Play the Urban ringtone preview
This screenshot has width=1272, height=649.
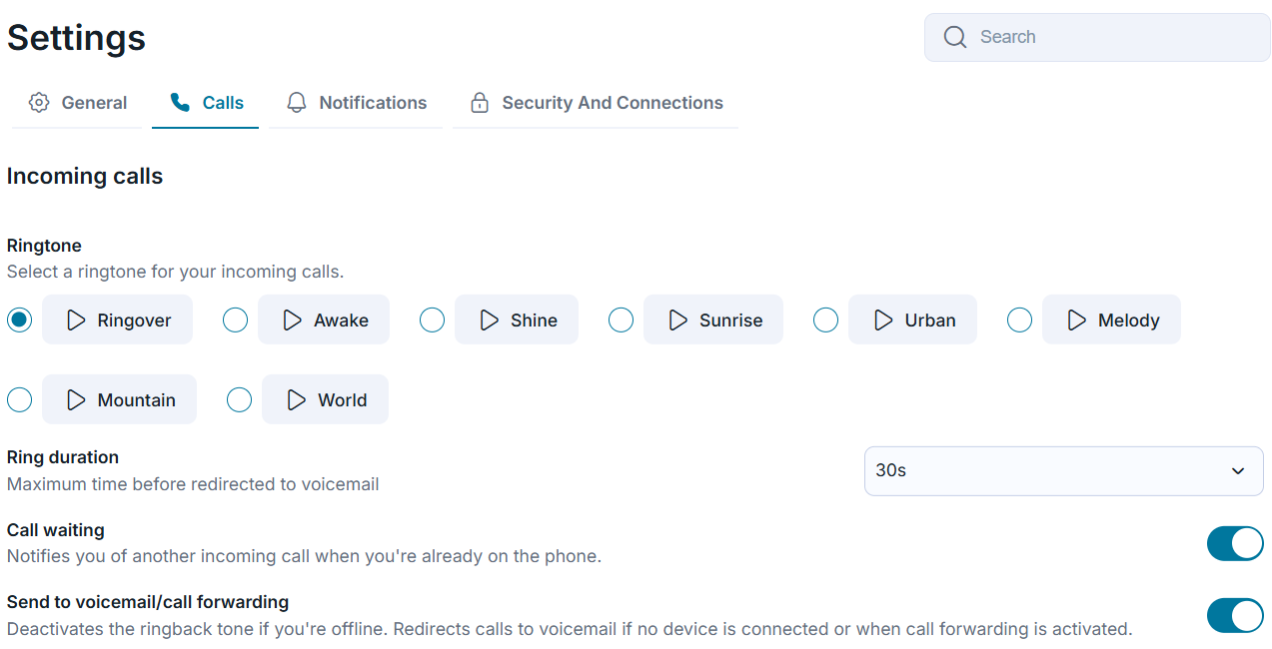click(912, 320)
